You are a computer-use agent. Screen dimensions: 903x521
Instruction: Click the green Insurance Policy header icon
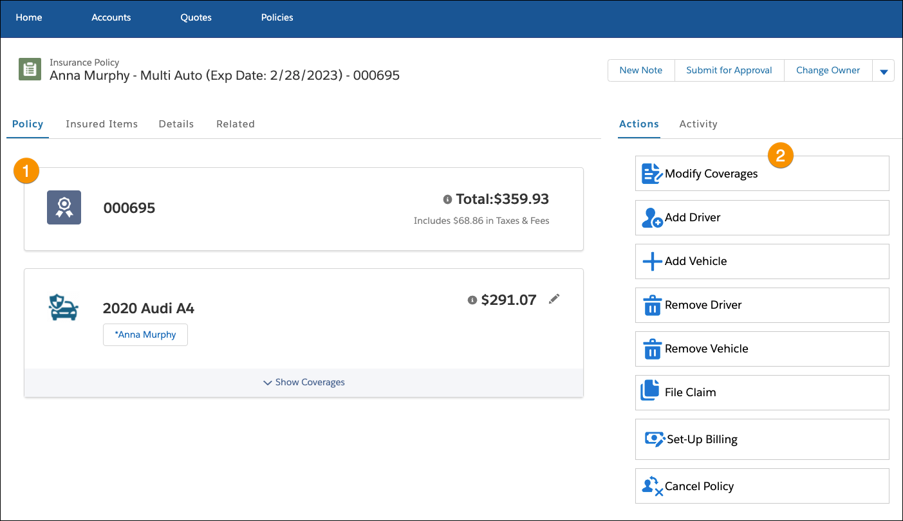(30, 68)
